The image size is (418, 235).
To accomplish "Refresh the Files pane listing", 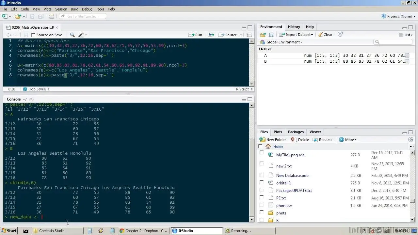I will (411, 139).
